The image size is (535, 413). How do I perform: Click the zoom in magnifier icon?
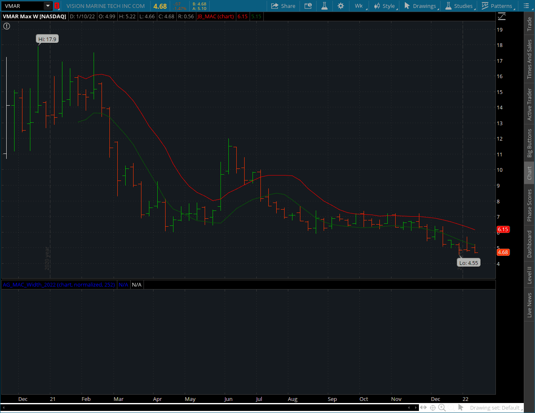[442, 408]
